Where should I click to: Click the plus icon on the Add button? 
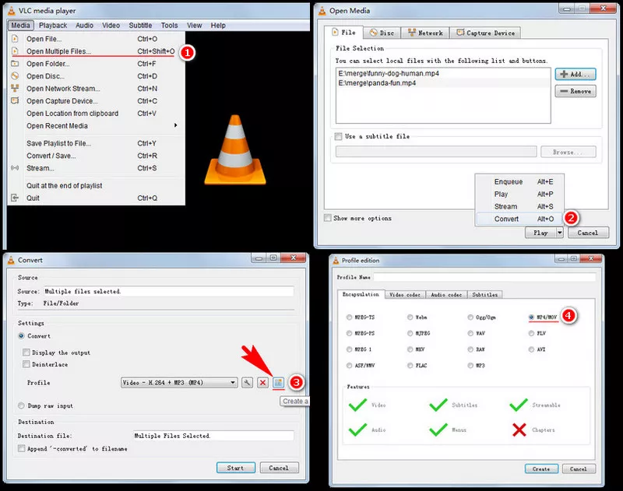(564, 74)
